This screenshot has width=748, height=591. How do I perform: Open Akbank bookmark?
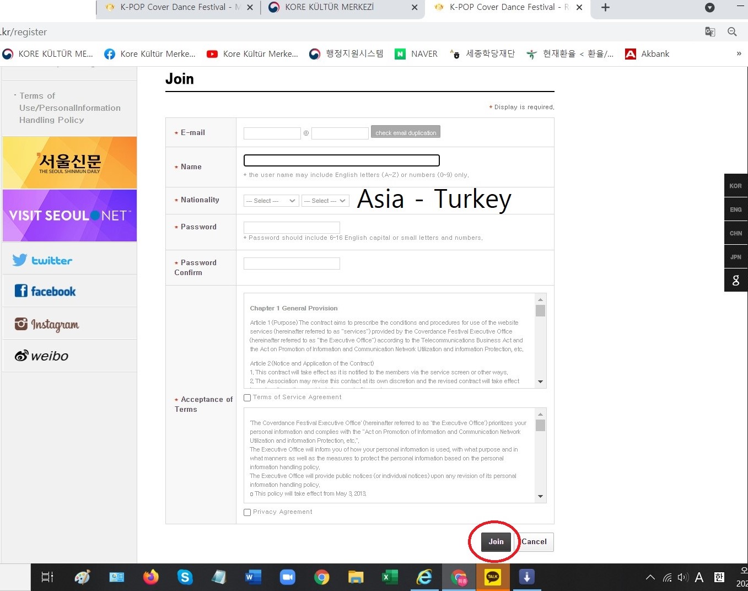[647, 53]
